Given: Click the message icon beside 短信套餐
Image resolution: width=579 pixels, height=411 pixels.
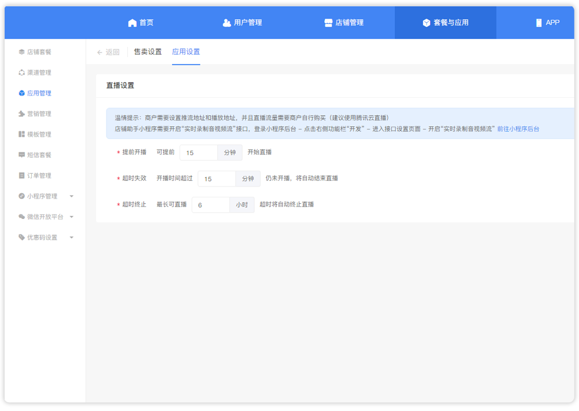Looking at the screenshot, I should (x=21, y=155).
